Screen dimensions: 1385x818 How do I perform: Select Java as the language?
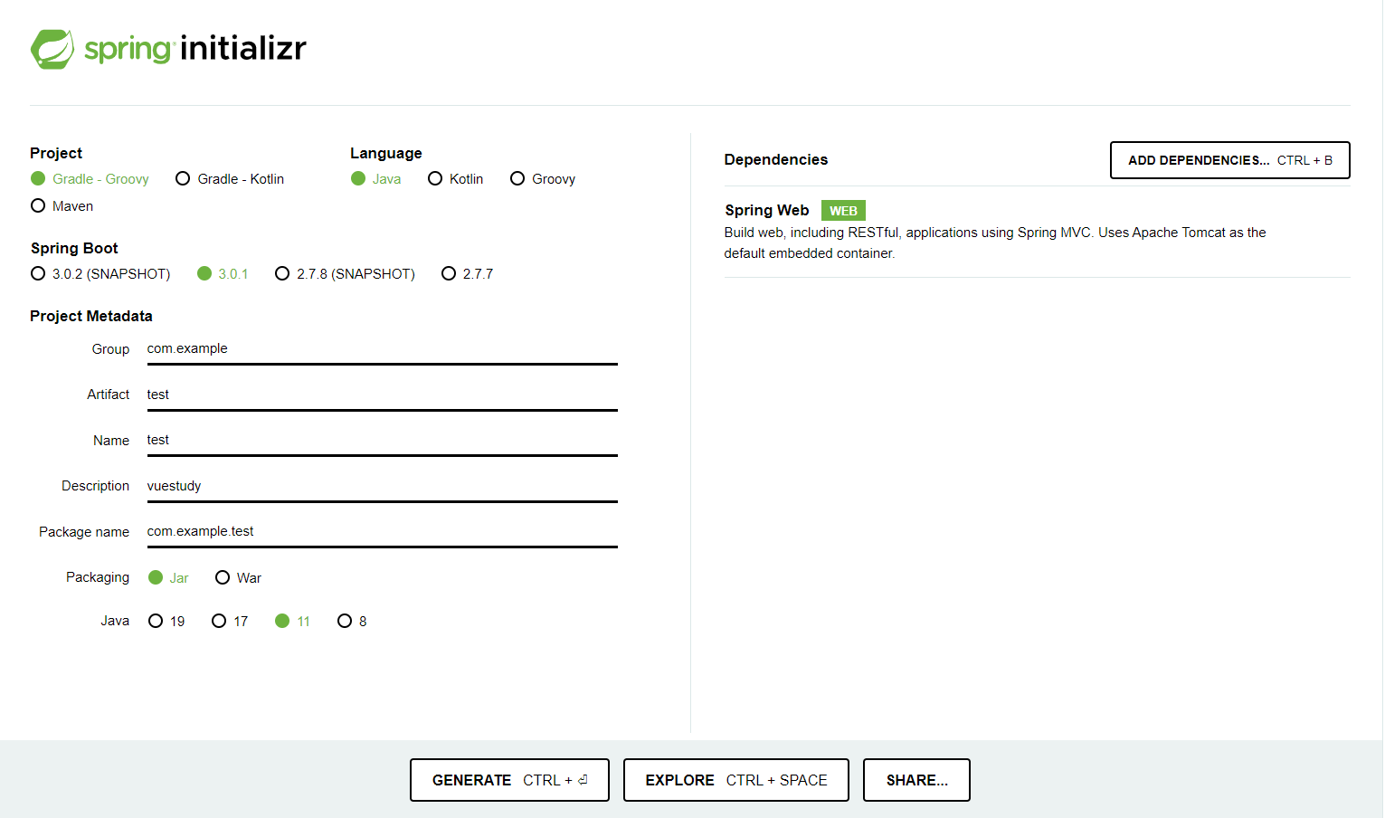pos(375,179)
